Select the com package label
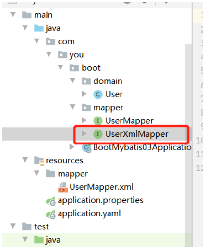 coord(66,42)
